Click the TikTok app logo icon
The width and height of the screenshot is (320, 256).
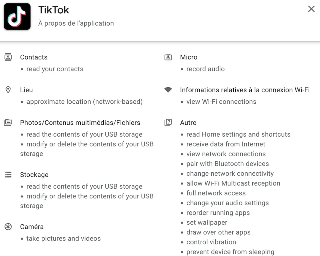(x=17, y=16)
